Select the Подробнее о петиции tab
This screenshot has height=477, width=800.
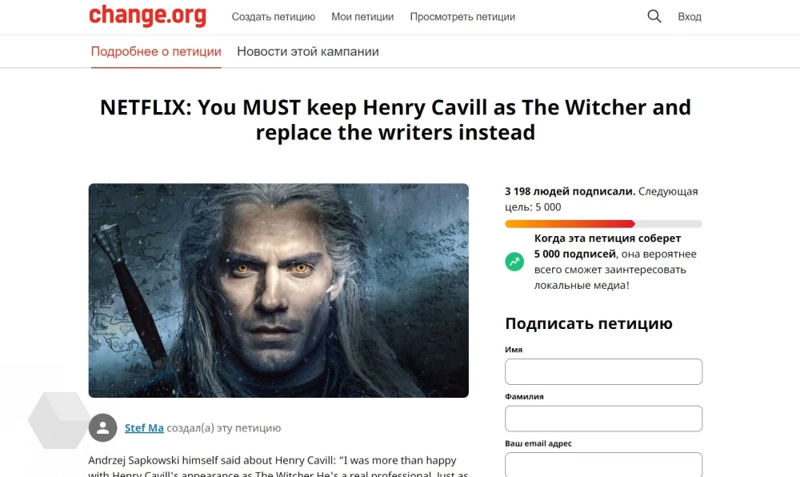[x=156, y=51]
